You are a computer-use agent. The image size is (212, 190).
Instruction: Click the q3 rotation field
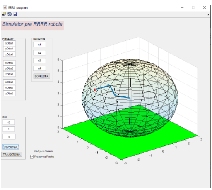[x=39, y=61]
